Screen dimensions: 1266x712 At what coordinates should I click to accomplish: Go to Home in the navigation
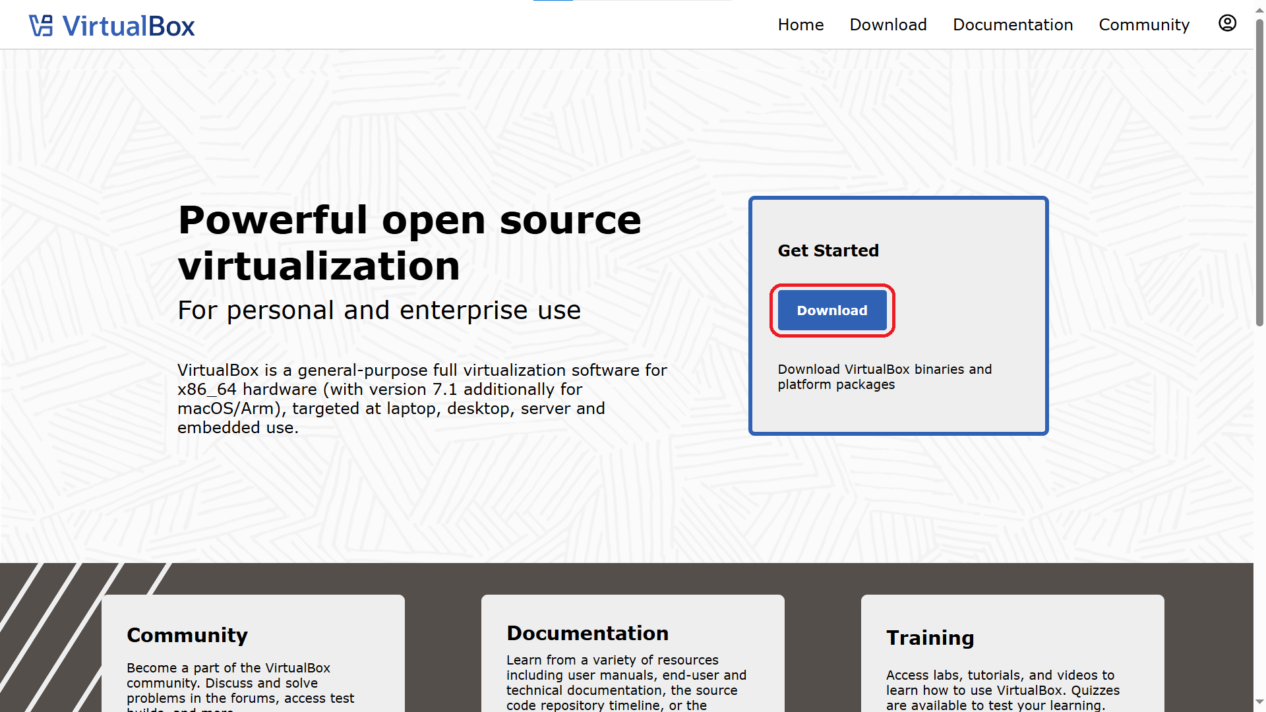coord(800,25)
